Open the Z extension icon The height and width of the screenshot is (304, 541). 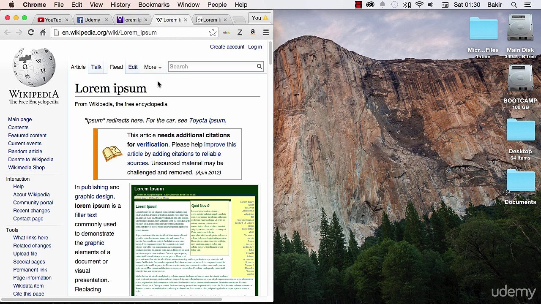coord(240,33)
